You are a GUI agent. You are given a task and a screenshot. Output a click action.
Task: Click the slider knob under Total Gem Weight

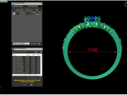27,8
